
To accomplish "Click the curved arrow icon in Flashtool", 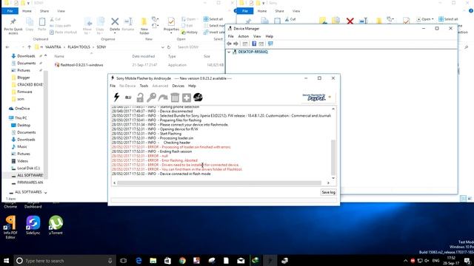I will tap(163, 98).
